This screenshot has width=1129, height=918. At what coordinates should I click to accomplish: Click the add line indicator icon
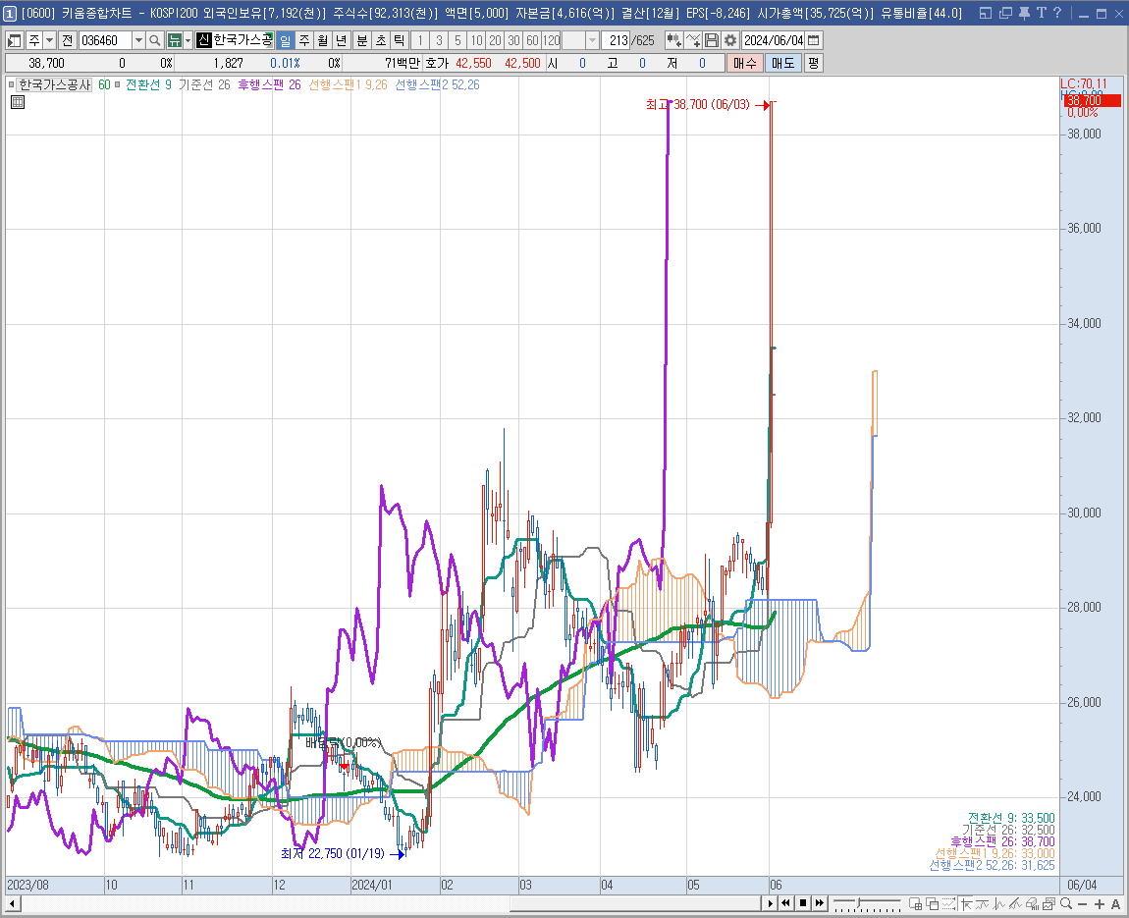693,40
